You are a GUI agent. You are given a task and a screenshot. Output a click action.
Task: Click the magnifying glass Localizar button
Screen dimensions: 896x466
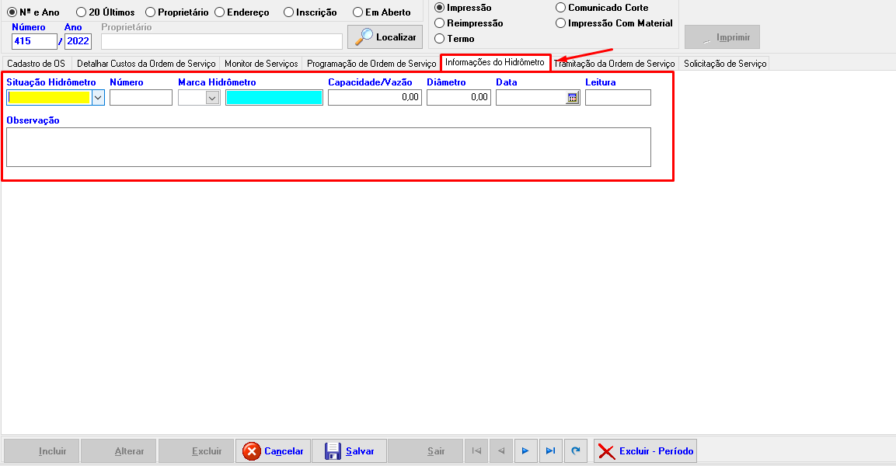385,37
